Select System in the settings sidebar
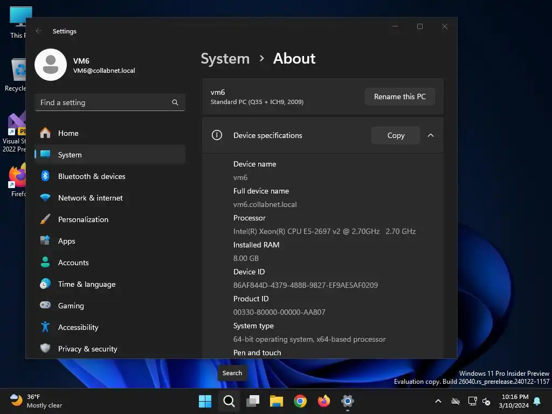The image size is (552, 414). 110,155
